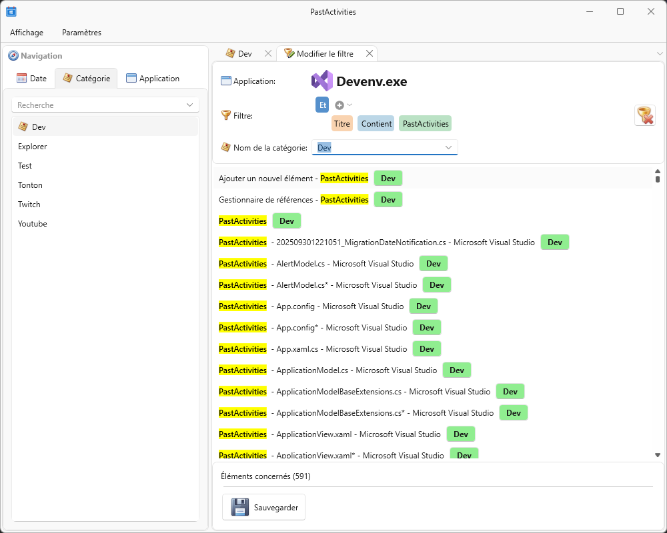Click the 'Contient' filter operator chip
The height and width of the screenshot is (533, 667).
(376, 123)
